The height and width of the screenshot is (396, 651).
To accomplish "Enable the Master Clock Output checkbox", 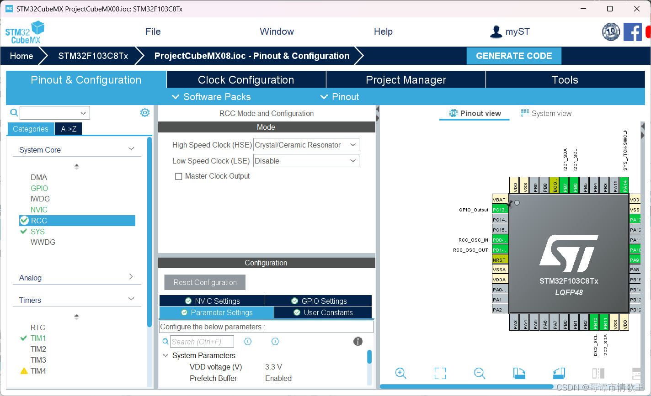I will 179,176.
